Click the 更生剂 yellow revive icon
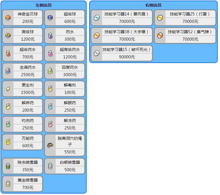The image size is (220, 195). coord(8,89)
